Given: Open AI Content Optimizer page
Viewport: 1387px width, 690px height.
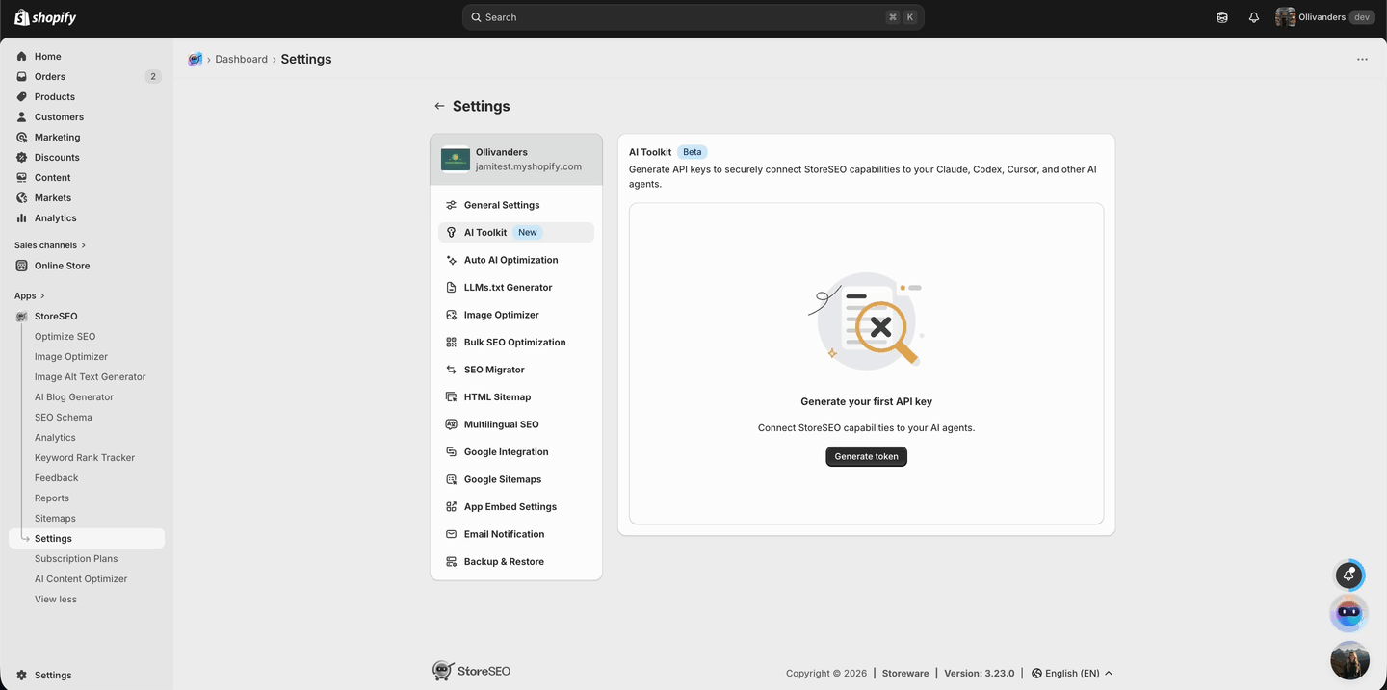Looking at the screenshot, I should [81, 578].
